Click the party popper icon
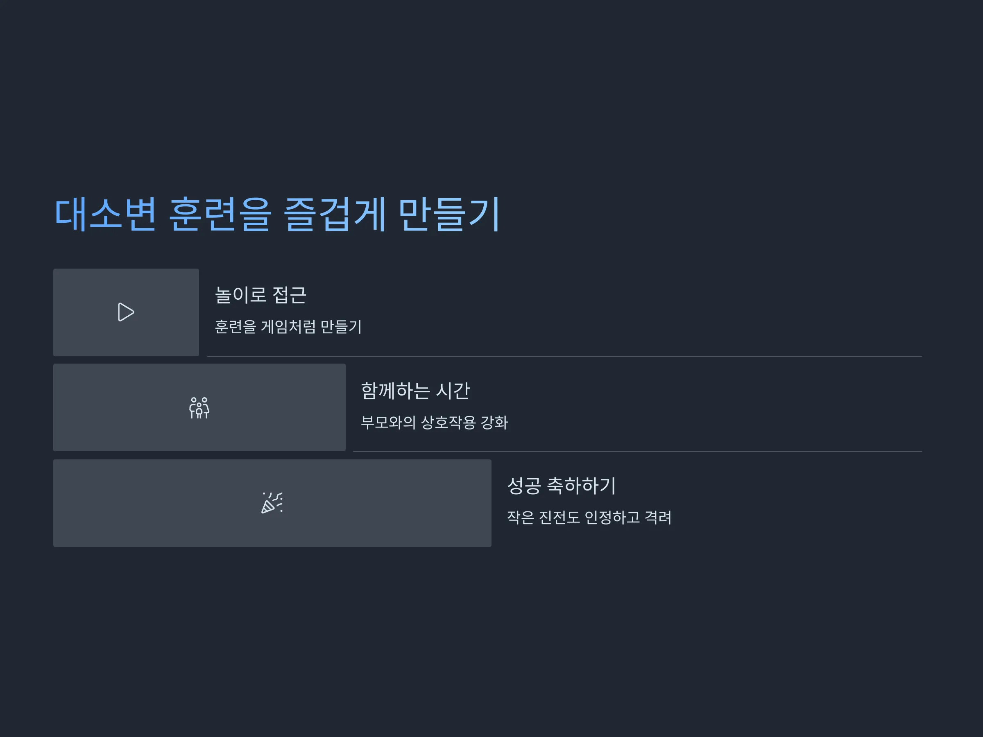 click(272, 503)
